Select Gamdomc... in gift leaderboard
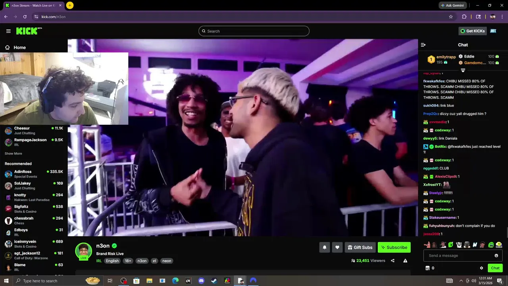This screenshot has width=508, height=286. point(479,63)
